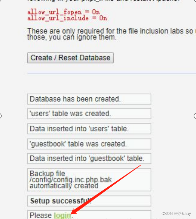Screen dimensions: 196x219
Task: Click the Backup file message box
Action: (x=89, y=180)
